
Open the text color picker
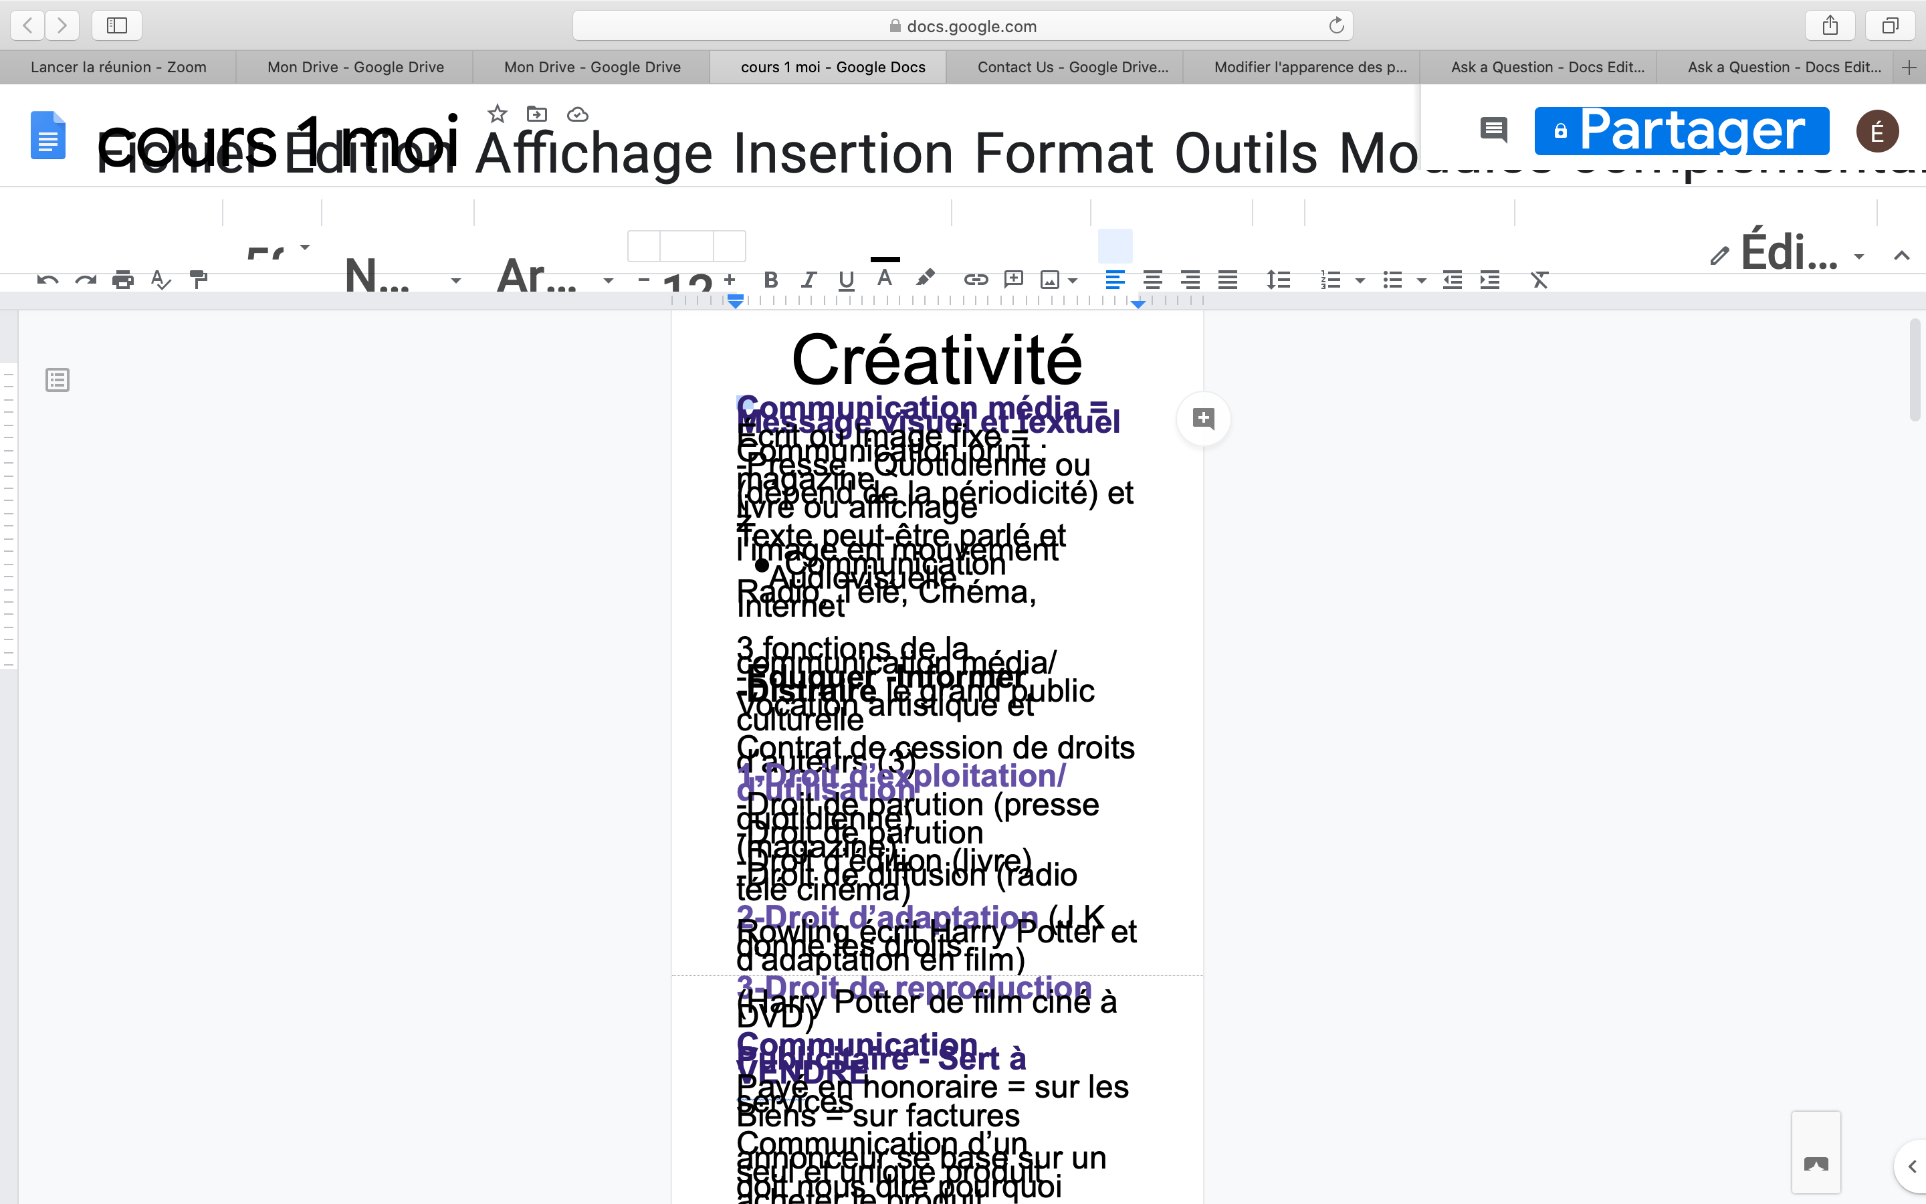pyautogui.click(x=884, y=278)
